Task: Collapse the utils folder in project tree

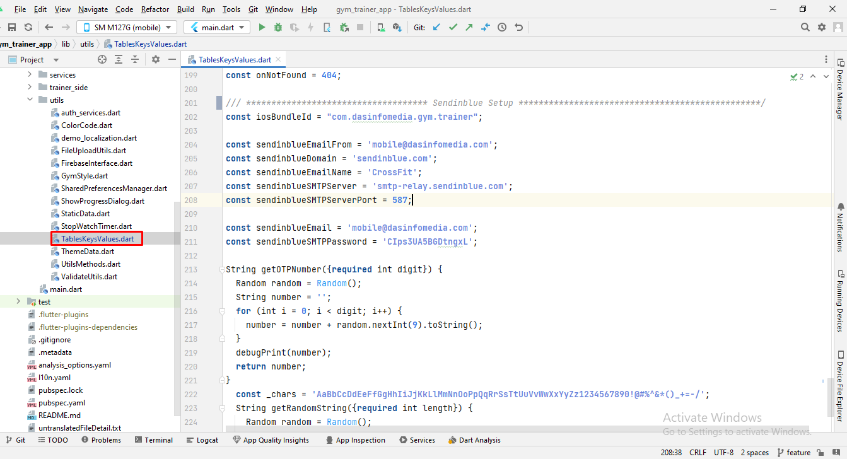Action: pos(30,100)
